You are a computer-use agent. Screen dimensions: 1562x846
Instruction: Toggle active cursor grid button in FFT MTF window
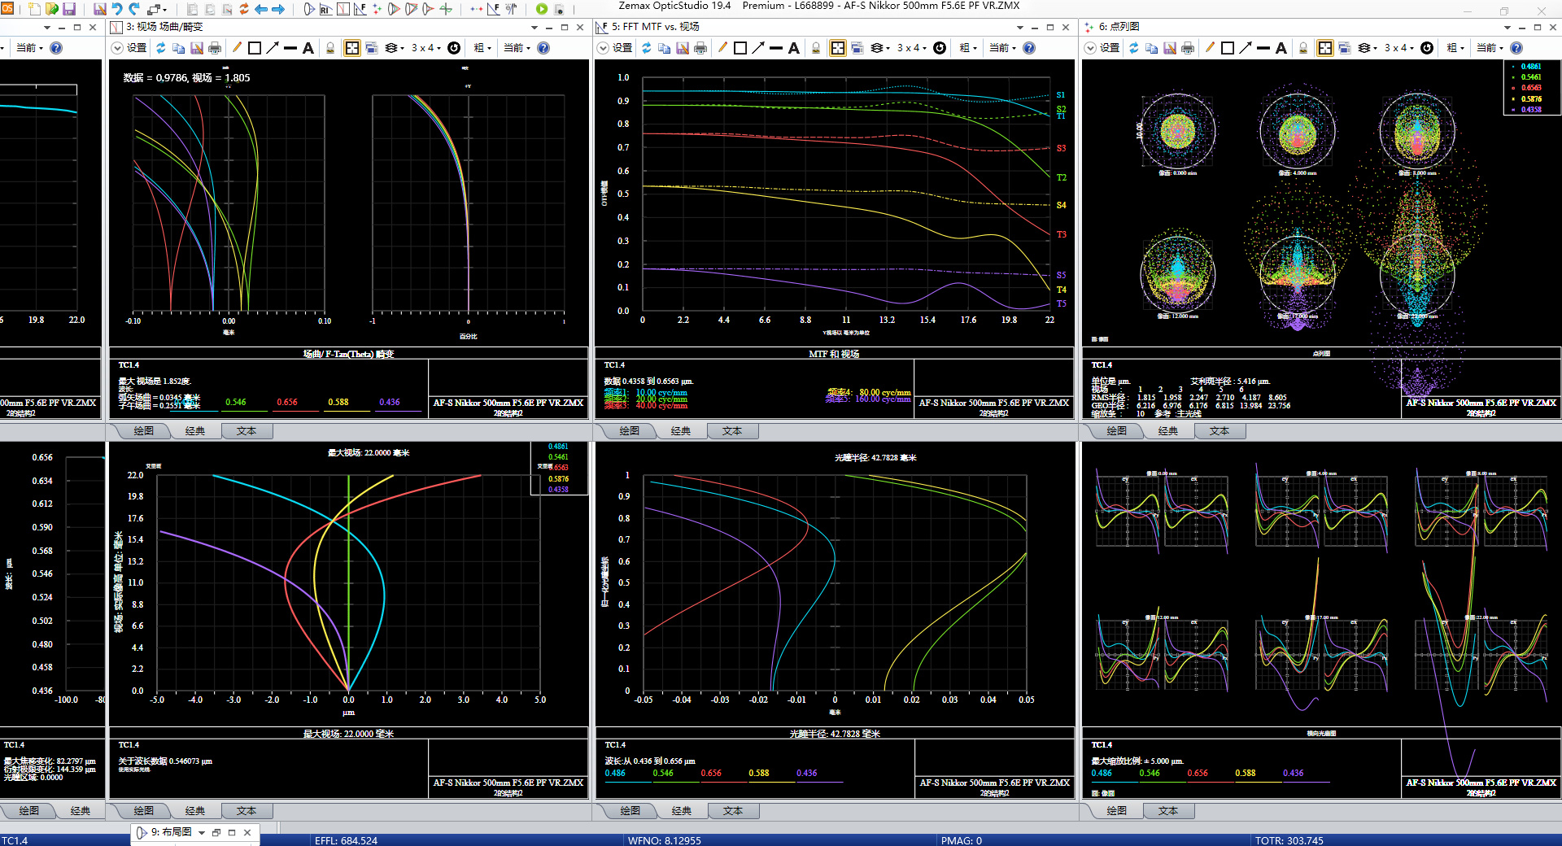point(838,48)
